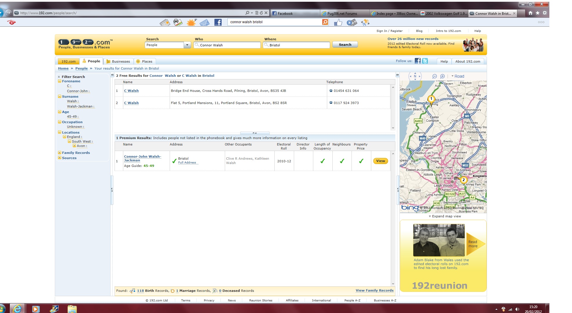Screen dimensions: 572x313
Task: Open browser favorites star icon
Action: click(x=537, y=13)
